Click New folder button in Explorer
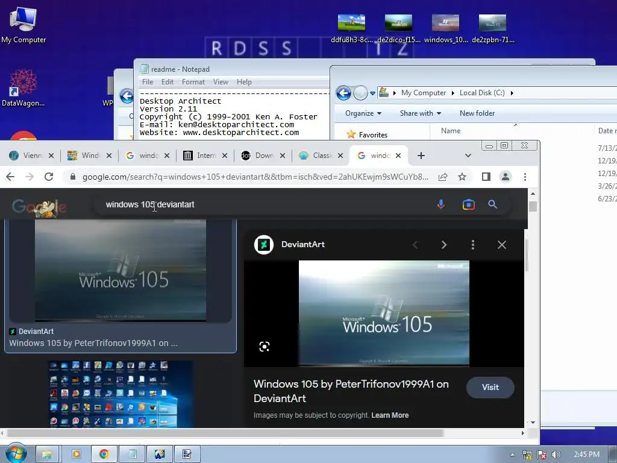The width and height of the screenshot is (617, 463). (x=477, y=113)
